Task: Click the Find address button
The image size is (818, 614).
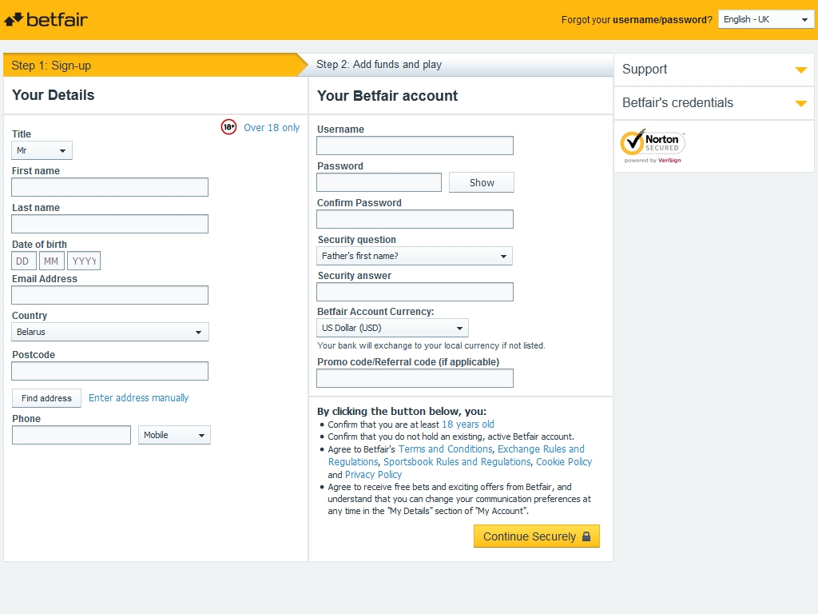Action: (46, 398)
